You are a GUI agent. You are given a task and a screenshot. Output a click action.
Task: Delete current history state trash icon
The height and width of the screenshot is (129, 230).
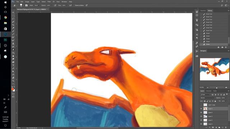pos(226,47)
